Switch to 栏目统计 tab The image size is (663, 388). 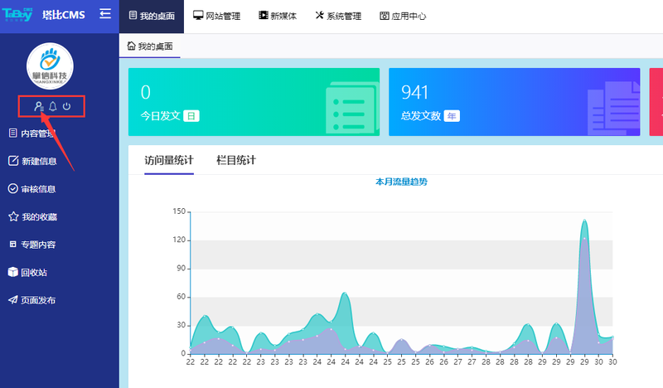pos(236,160)
